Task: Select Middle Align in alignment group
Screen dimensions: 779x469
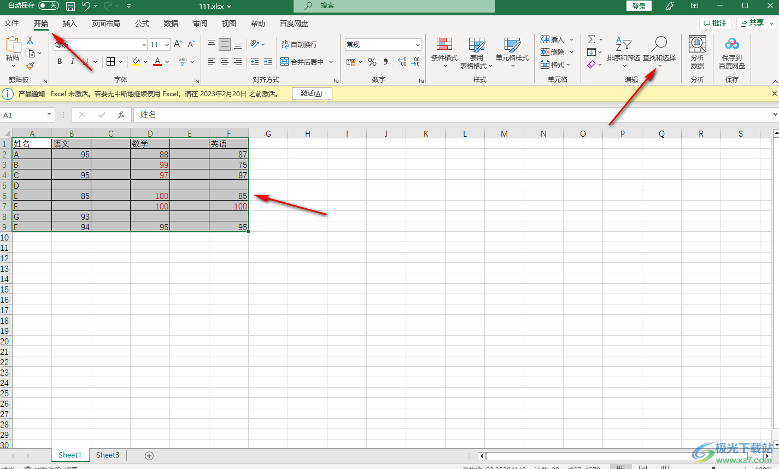Action: (225, 44)
